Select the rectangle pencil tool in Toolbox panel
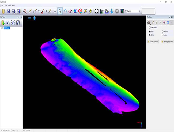The image size is (174, 132). (x=157, y=22)
